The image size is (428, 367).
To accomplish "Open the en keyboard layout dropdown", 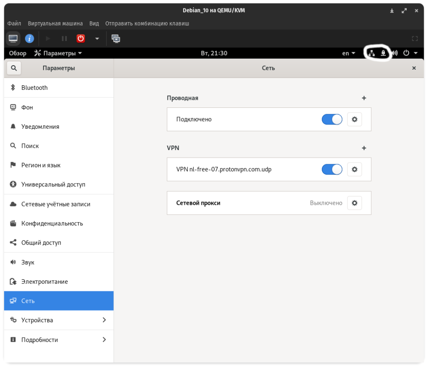I will point(349,53).
